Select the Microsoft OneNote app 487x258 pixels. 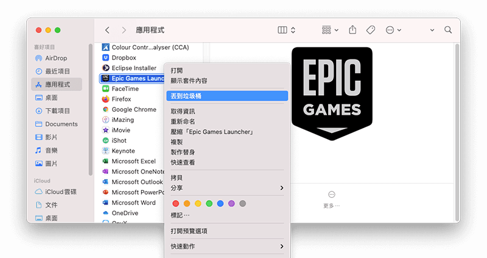133,172
